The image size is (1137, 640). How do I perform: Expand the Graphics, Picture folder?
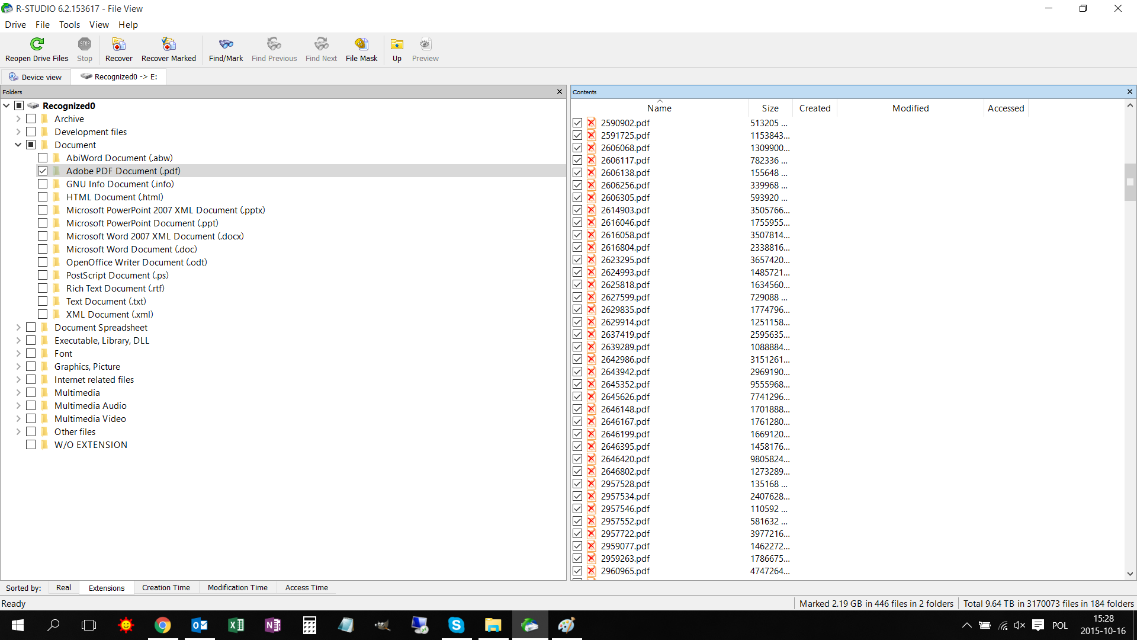coord(18,367)
